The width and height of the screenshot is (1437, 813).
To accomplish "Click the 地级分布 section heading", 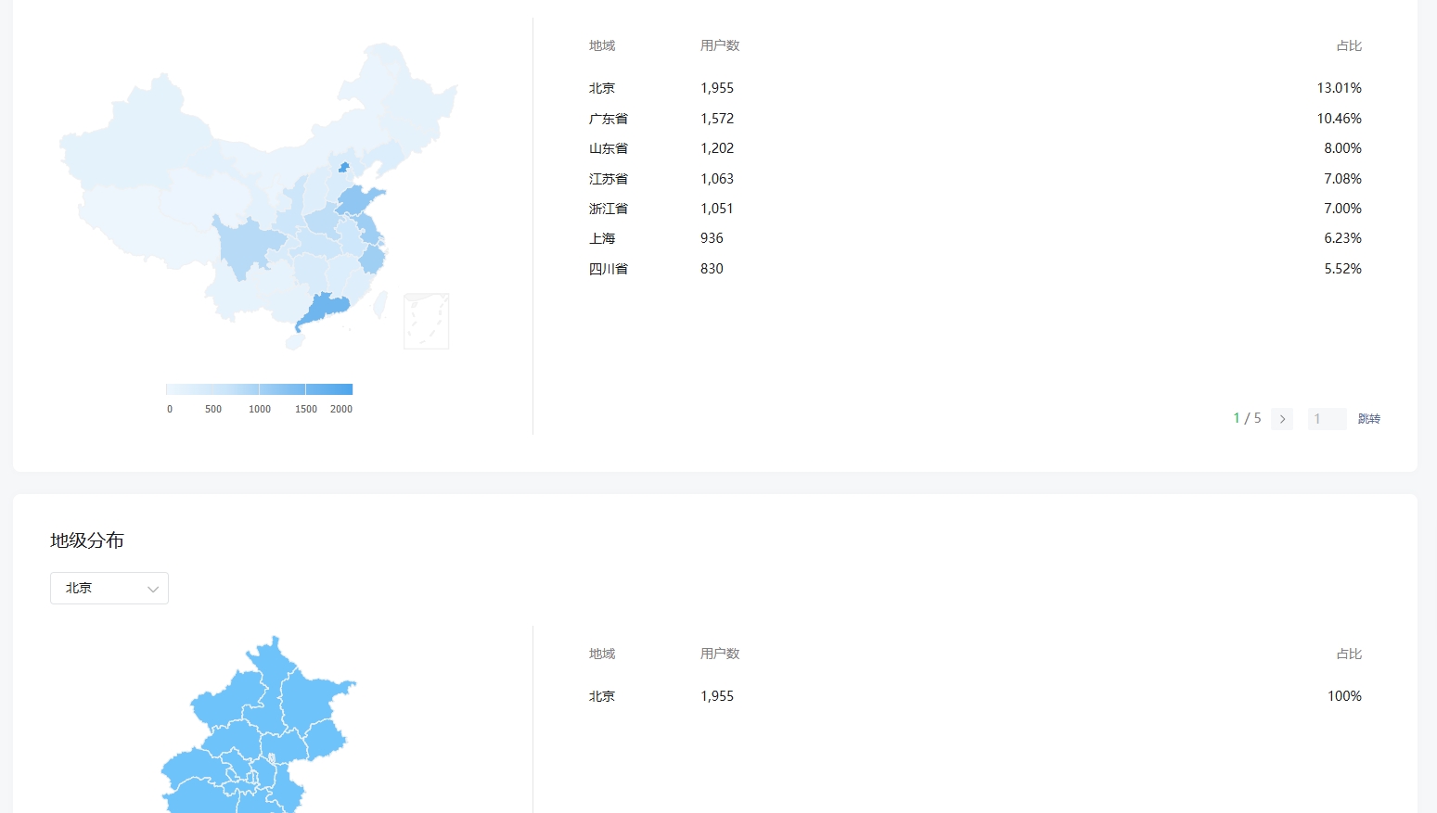I will tap(87, 540).
